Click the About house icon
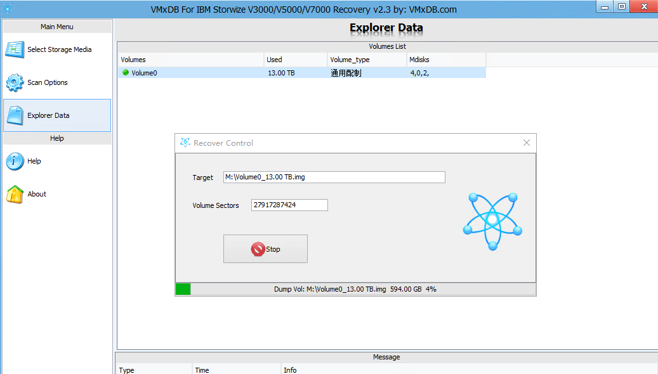Image resolution: width=658 pixels, height=374 pixels. point(15,194)
